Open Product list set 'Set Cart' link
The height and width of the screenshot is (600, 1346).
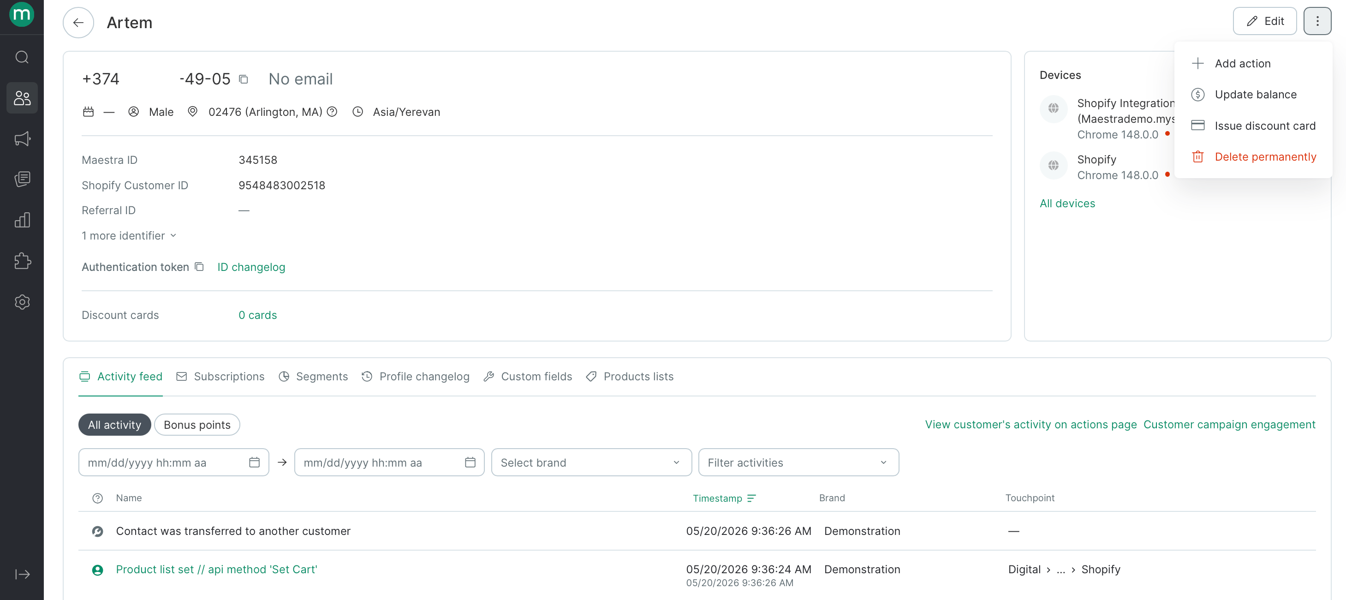click(216, 570)
